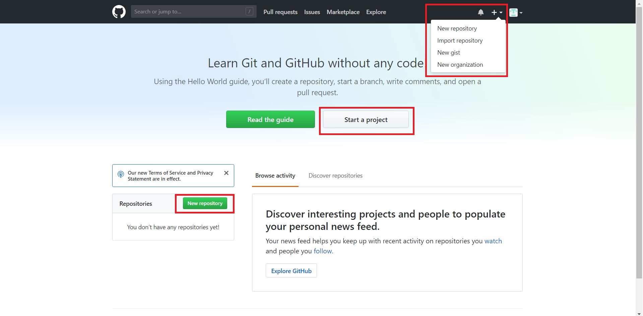
Task: Click the Terms of Service notice text
Action: pyautogui.click(x=170, y=176)
